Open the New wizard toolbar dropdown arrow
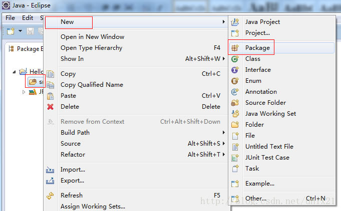This screenshot has height=211, width=341. (x=20, y=31)
